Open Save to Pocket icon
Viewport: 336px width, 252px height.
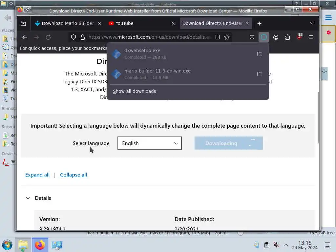[252, 37]
